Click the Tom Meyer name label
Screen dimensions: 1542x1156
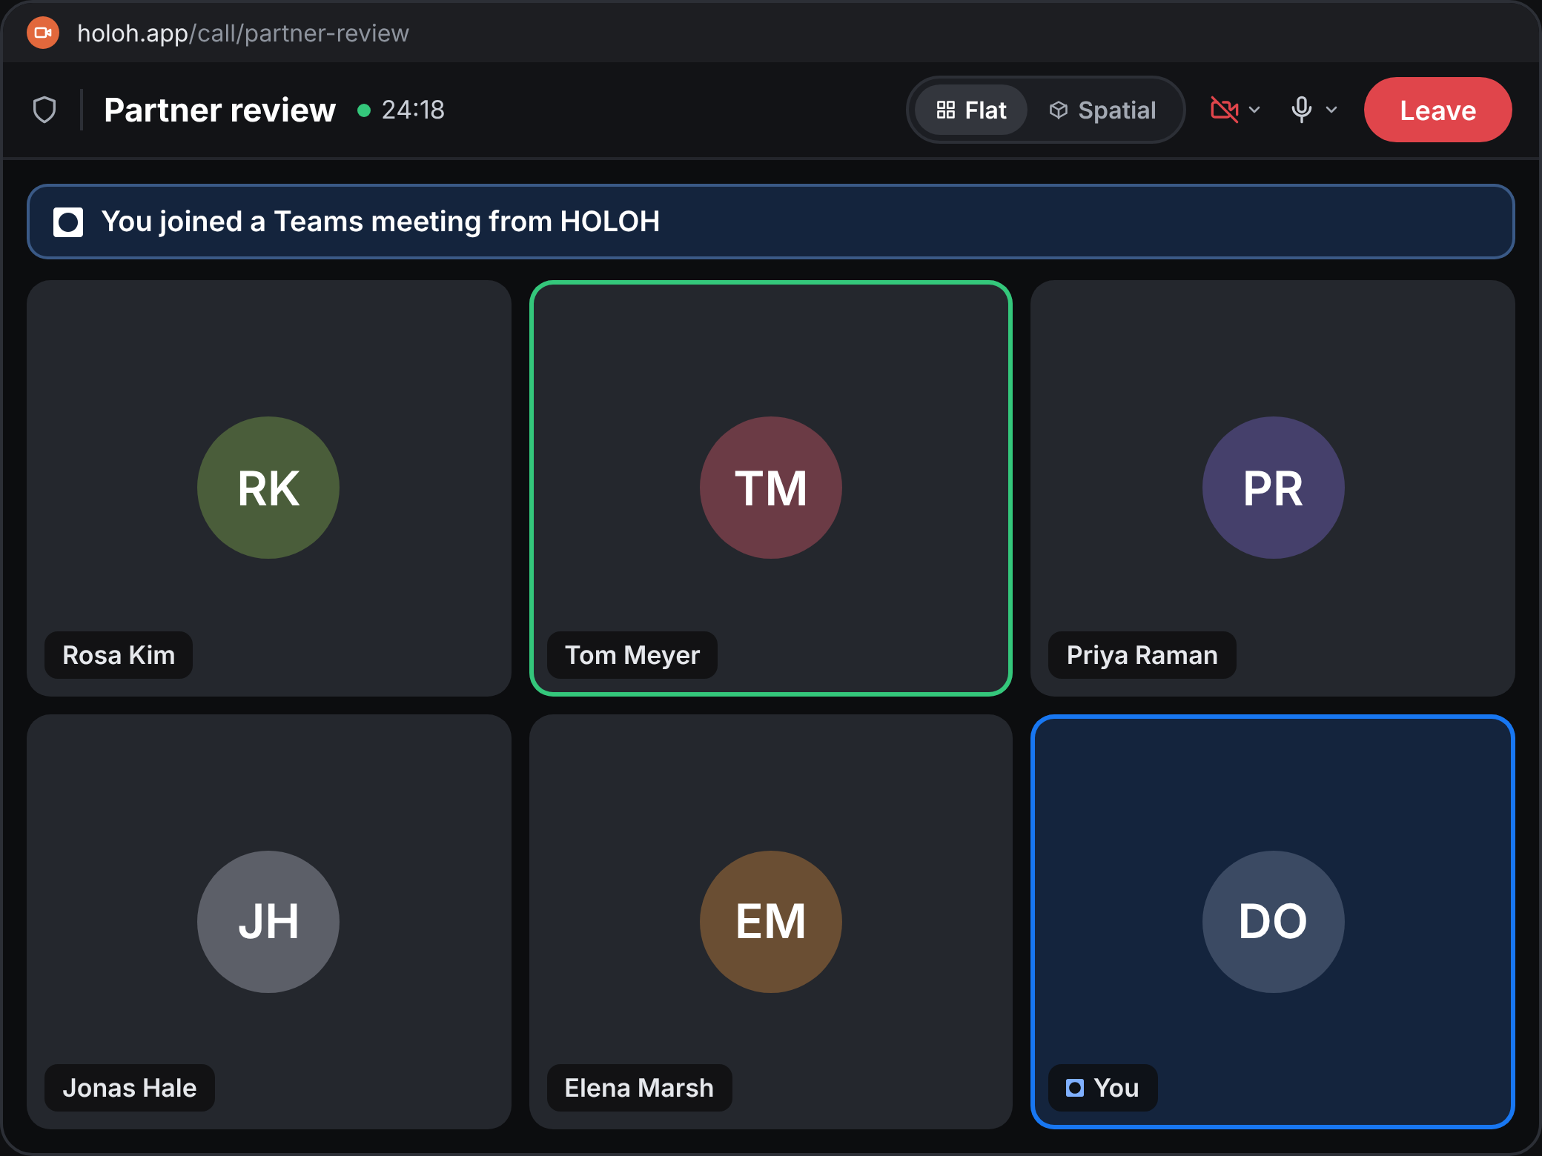632,655
